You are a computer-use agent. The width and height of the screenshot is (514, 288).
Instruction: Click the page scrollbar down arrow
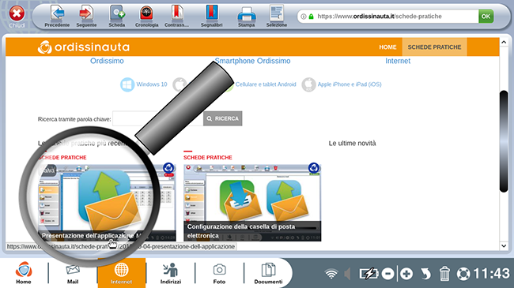tap(504, 246)
